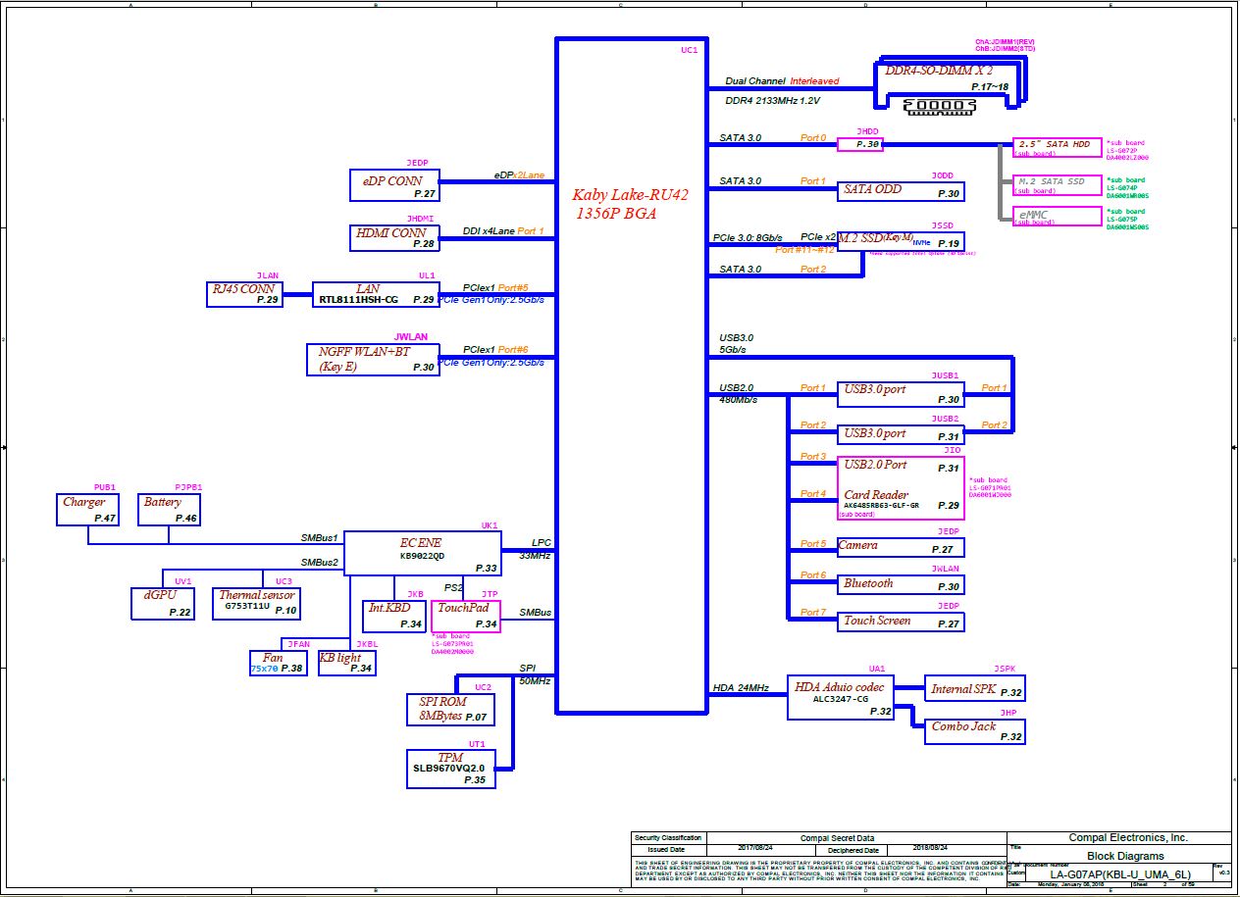Click the Bluetooth block

(900, 584)
